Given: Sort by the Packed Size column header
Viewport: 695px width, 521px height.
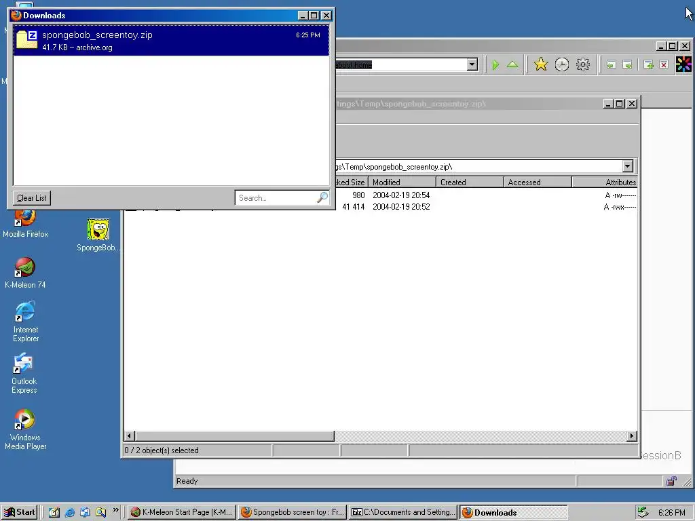Looking at the screenshot, I should click(351, 182).
